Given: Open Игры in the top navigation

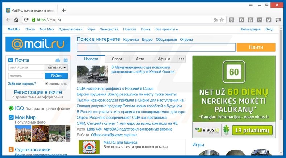Looking at the screenshot, I should 91,29.
